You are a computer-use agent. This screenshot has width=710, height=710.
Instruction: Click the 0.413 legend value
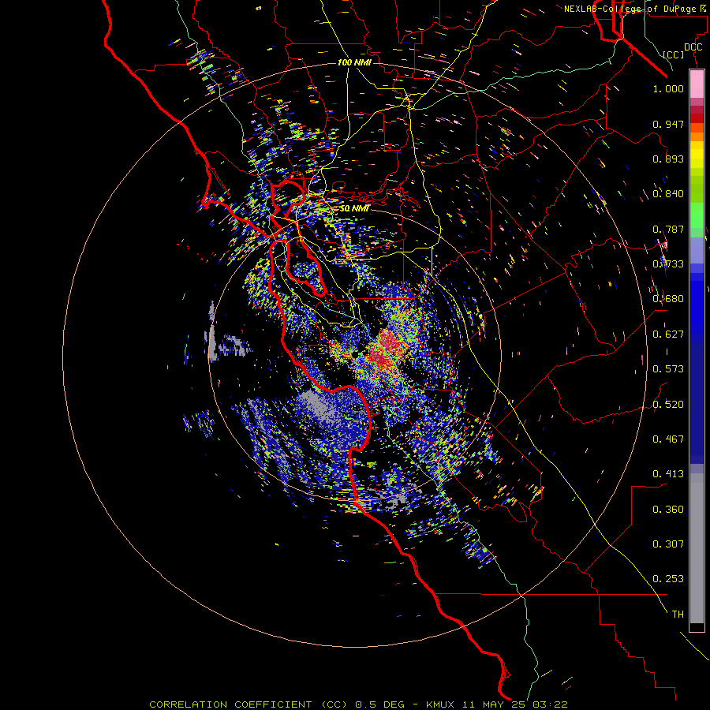click(x=668, y=474)
